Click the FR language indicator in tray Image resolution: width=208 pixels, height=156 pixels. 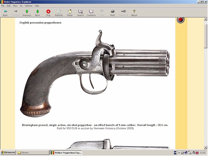[x=175, y=153]
